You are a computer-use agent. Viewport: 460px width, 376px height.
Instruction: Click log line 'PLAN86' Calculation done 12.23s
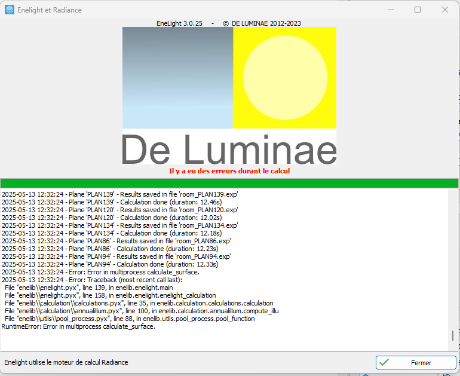click(x=110, y=249)
